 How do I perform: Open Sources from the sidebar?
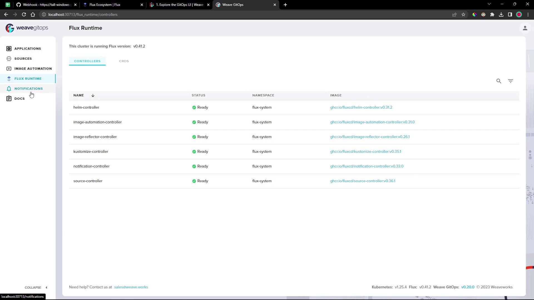[x=23, y=59]
